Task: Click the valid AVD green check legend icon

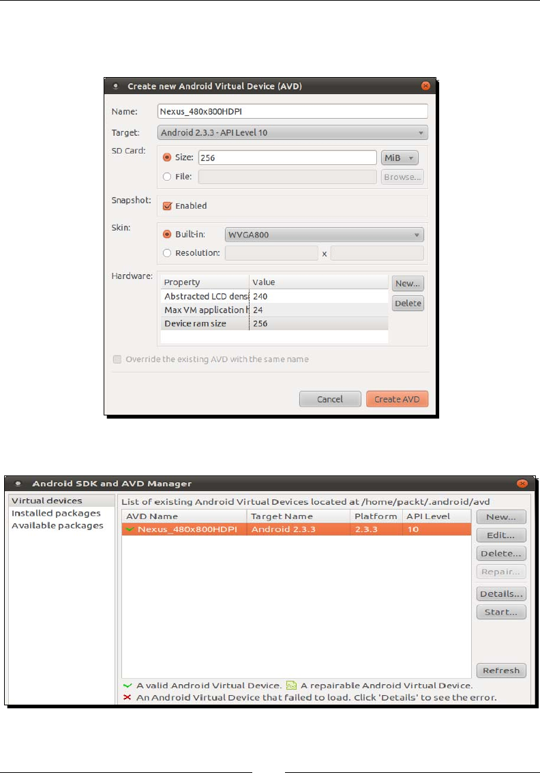Action: [127, 686]
